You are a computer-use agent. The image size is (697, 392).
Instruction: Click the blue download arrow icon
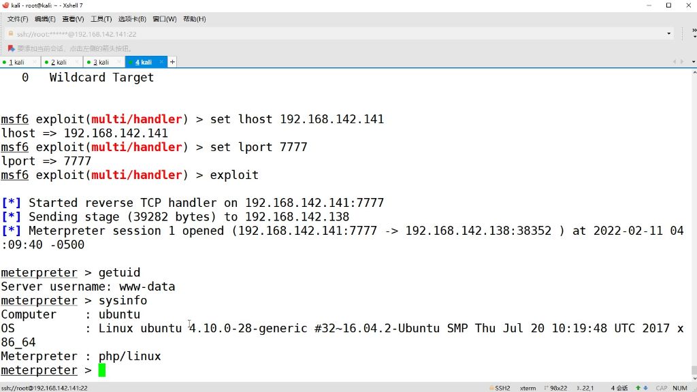645,388
